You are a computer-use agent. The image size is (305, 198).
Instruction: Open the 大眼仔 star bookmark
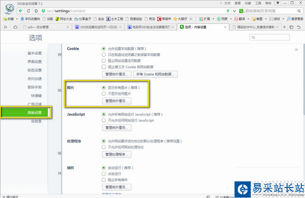(x=180, y=19)
